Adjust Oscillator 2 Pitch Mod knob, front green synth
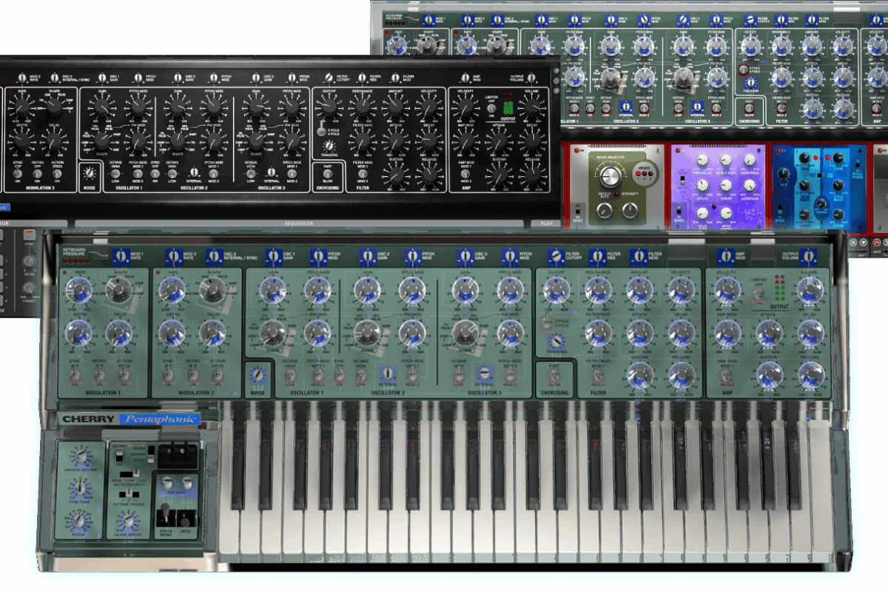This screenshot has width=888, height=592. [x=412, y=292]
